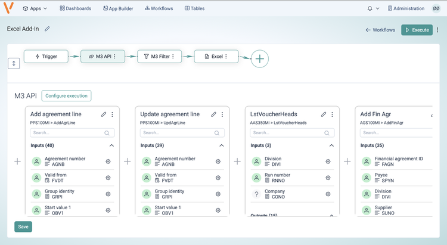
Task: Open App Builder
Action: pos(118,8)
